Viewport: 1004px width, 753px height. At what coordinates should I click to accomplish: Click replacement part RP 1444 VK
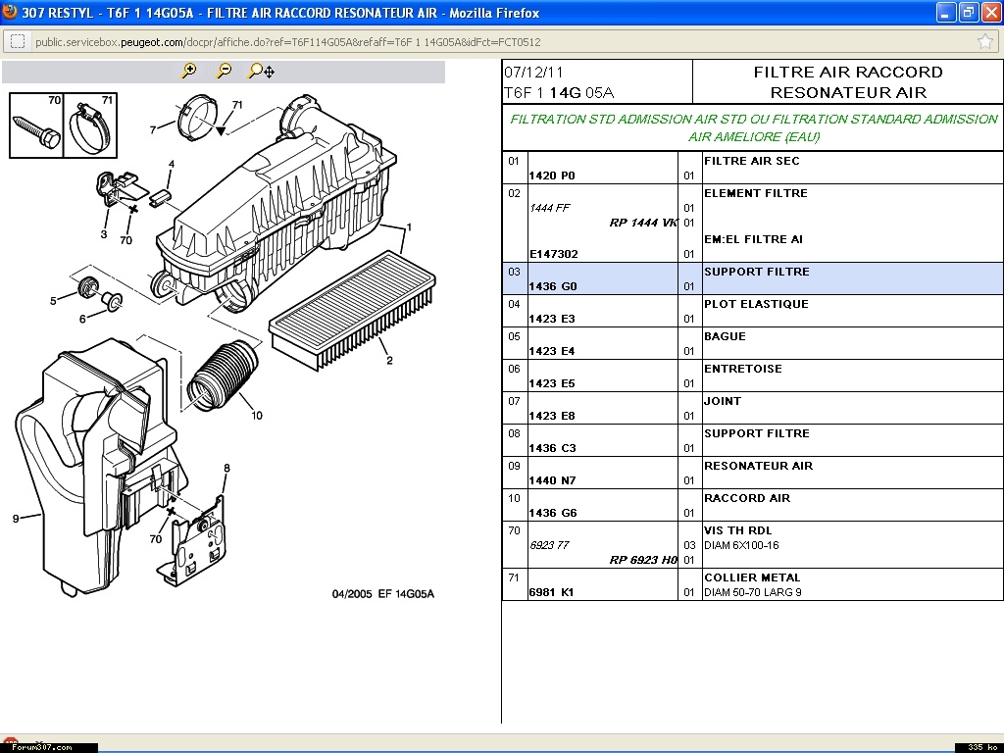tap(643, 223)
